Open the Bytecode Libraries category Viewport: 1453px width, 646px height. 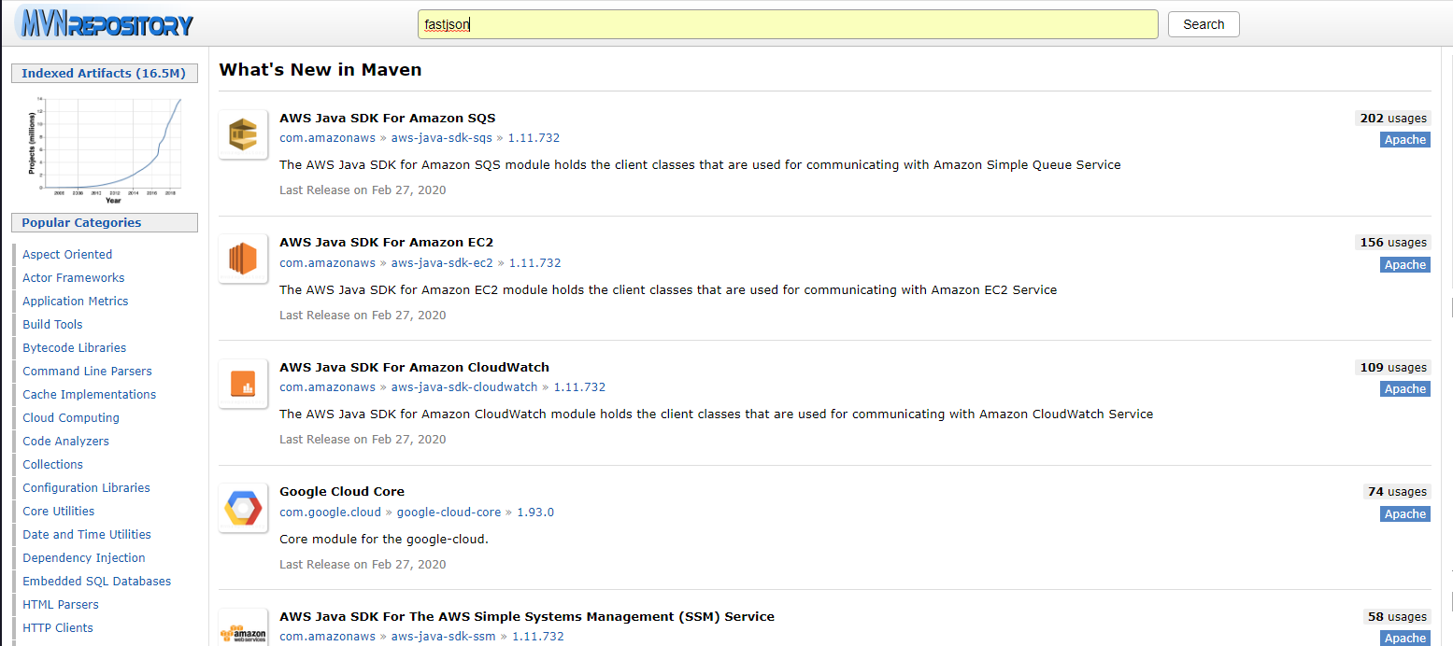(75, 347)
